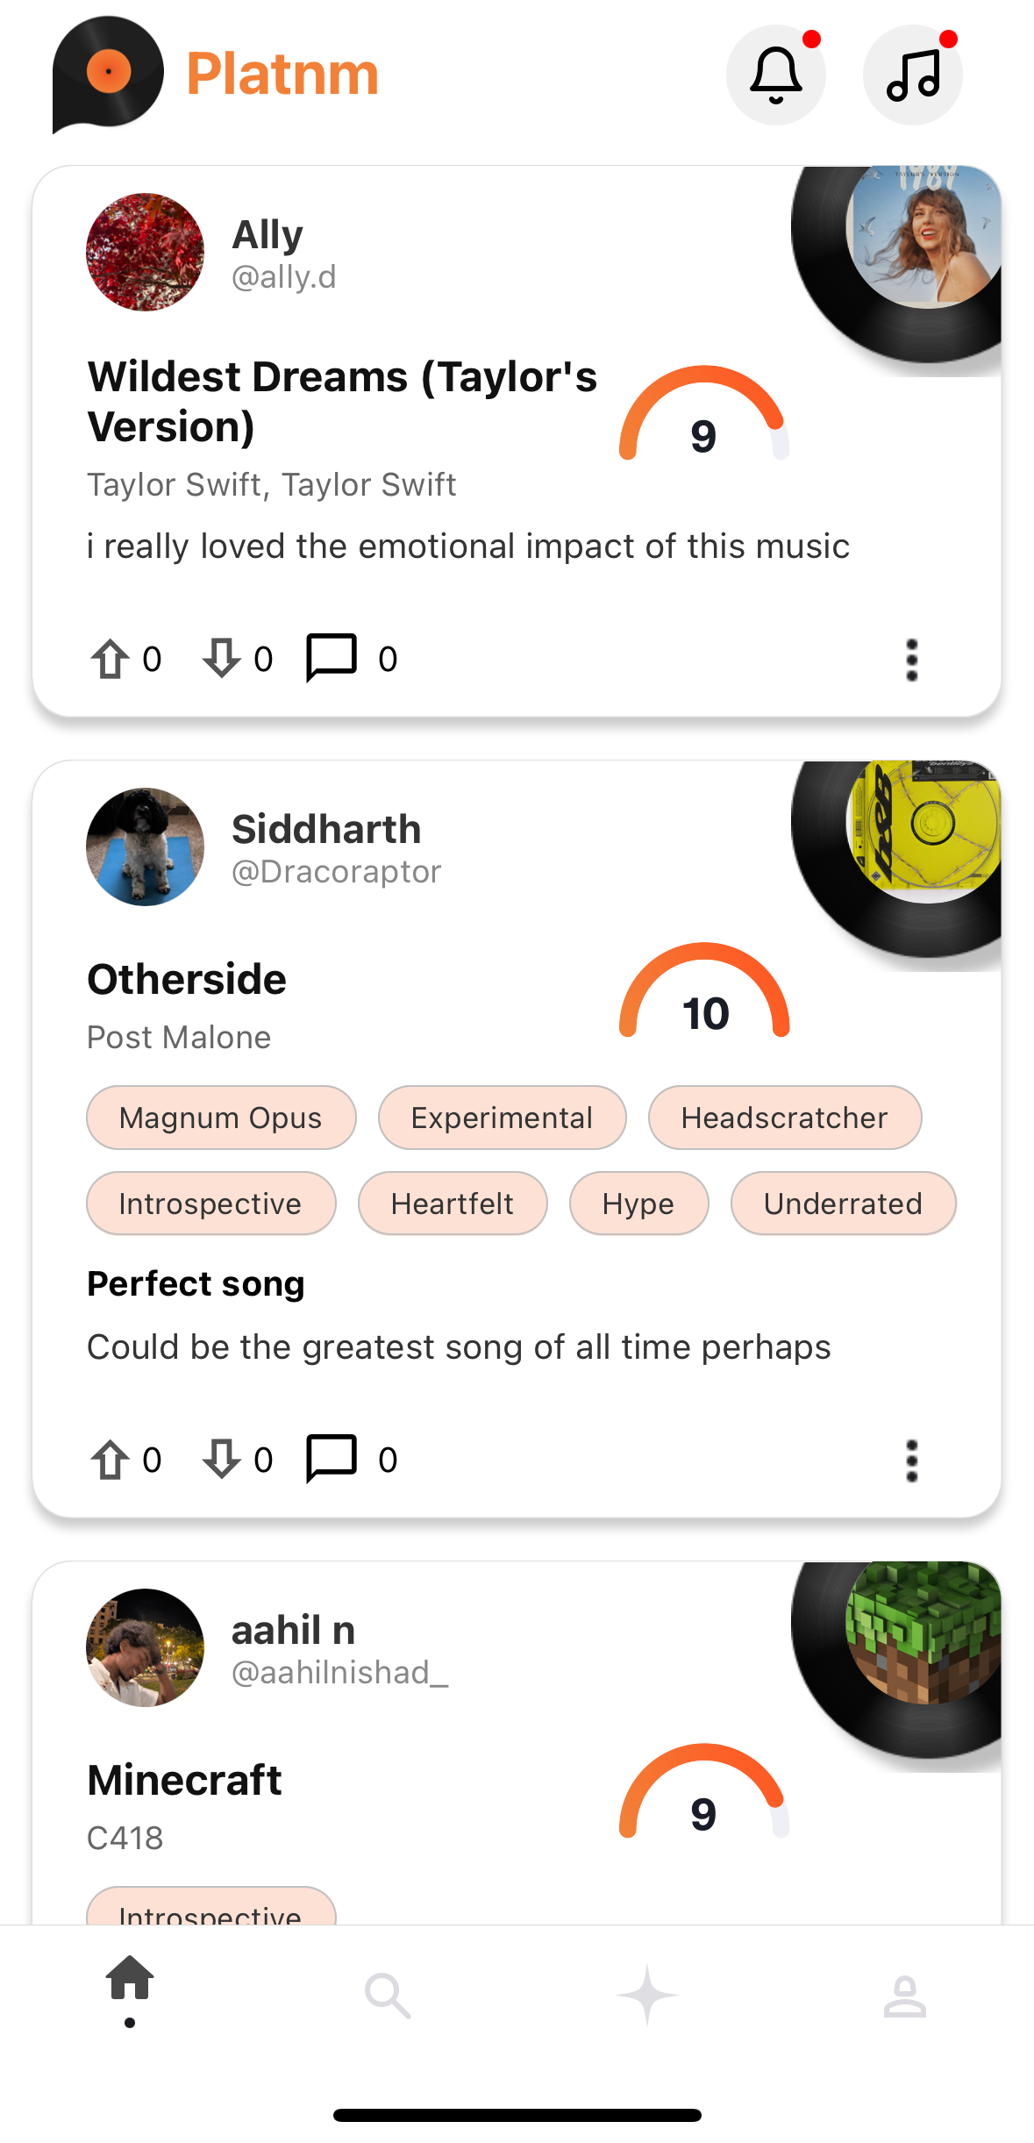Downvote Siddharth's Otherside review
Image resolution: width=1034 pixels, height=2143 pixels.
[222, 1460]
